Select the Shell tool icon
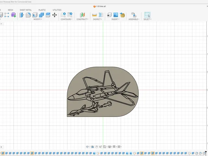 tap(35, 15)
